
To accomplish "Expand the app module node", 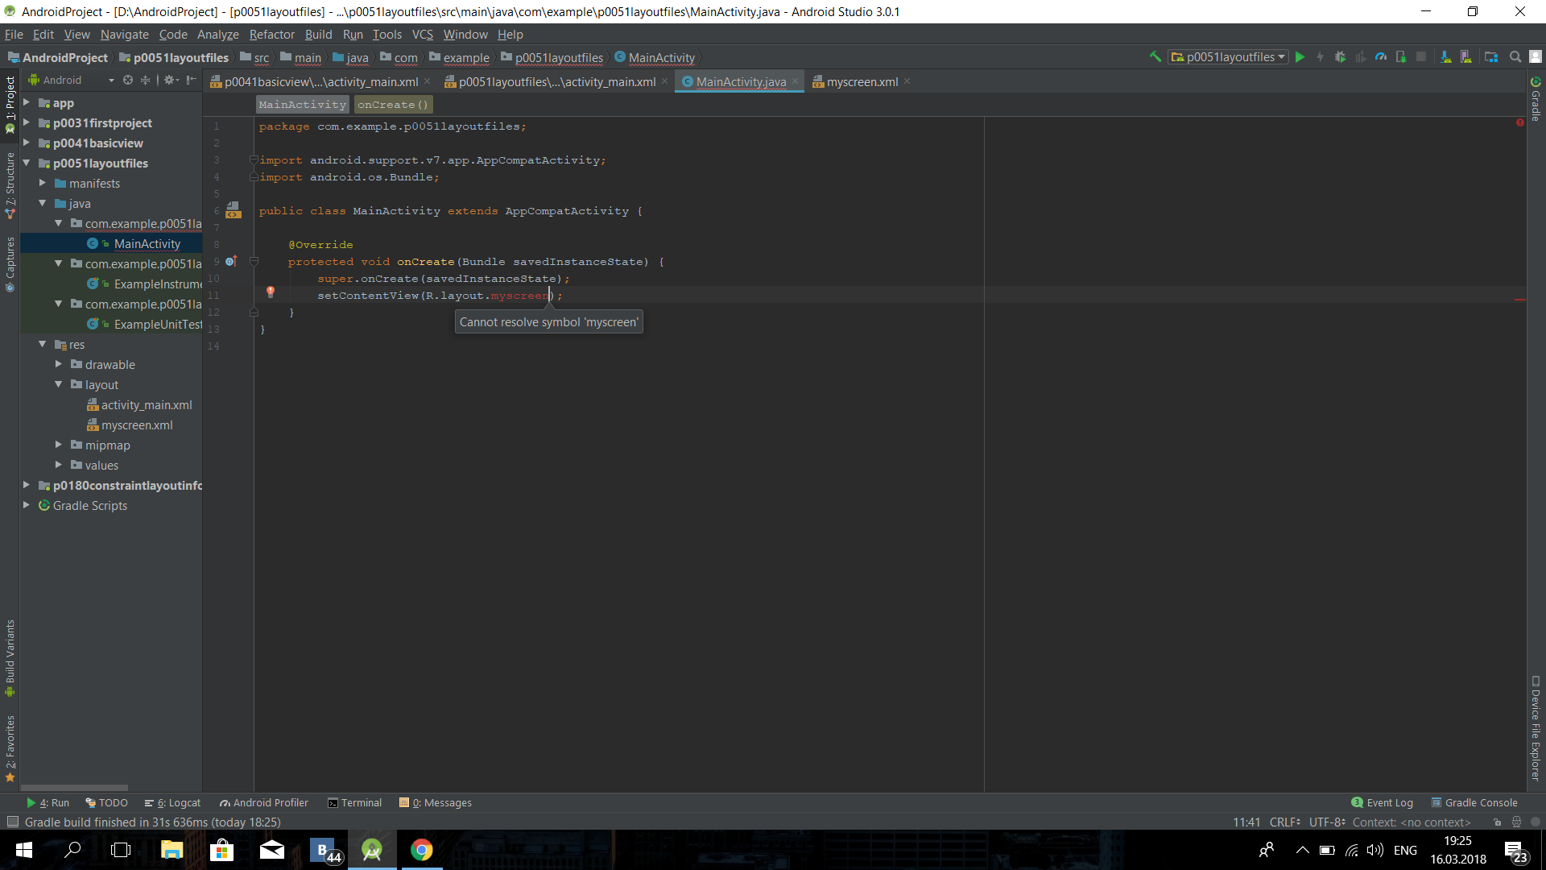I will 27,102.
